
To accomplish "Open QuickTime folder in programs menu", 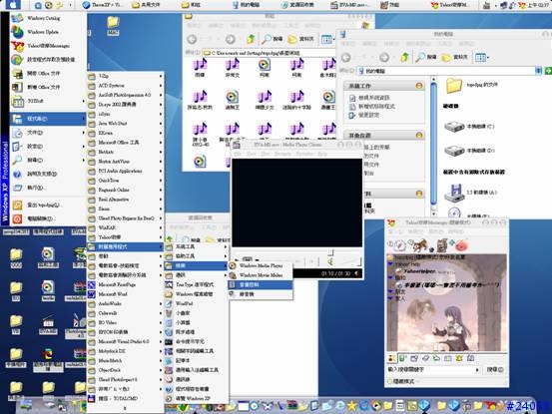I will pos(125,181).
